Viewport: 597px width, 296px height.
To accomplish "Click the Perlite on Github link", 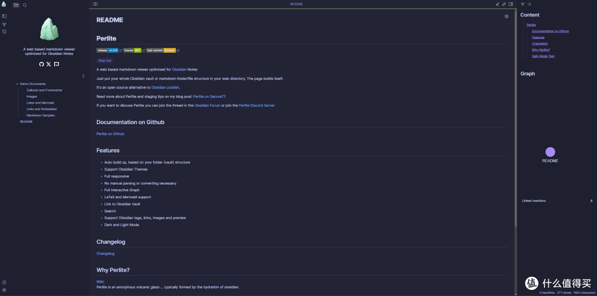I will point(110,134).
